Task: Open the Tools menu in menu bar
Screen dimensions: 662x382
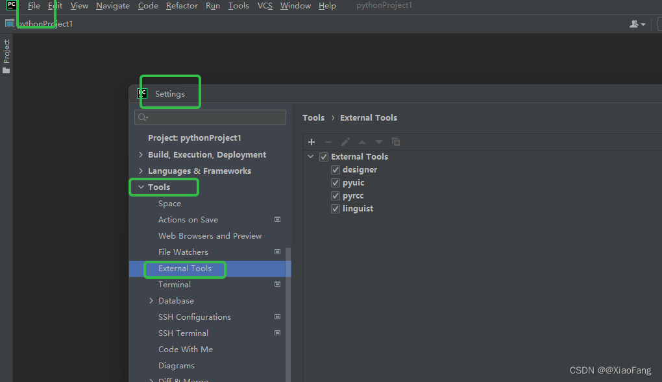Action: (x=239, y=6)
